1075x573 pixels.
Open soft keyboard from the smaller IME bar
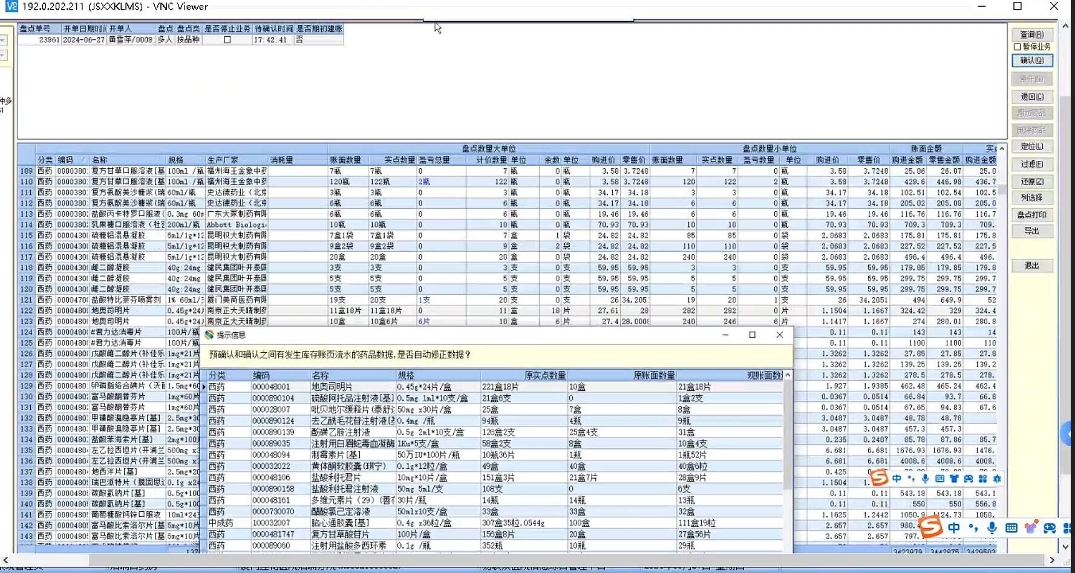(939, 479)
